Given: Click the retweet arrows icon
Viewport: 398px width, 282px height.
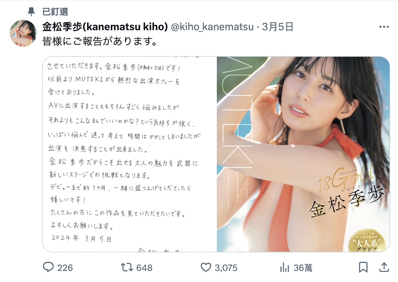Looking at the screenshot, I should tap(127, 267).
